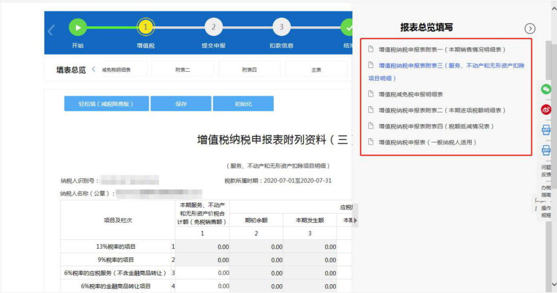Switch to the 主表 tab
This screenshot has width=557, height=293.
(x=316, y=70)
